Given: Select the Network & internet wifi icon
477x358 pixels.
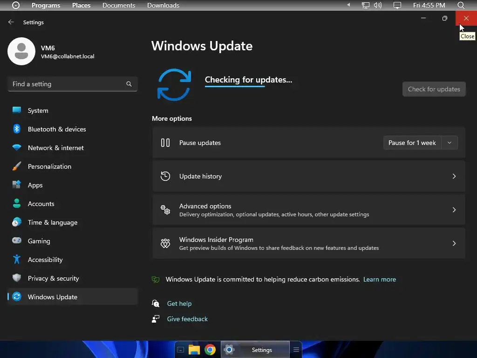Looking at the screenshot, I should [x=17, y=147].
